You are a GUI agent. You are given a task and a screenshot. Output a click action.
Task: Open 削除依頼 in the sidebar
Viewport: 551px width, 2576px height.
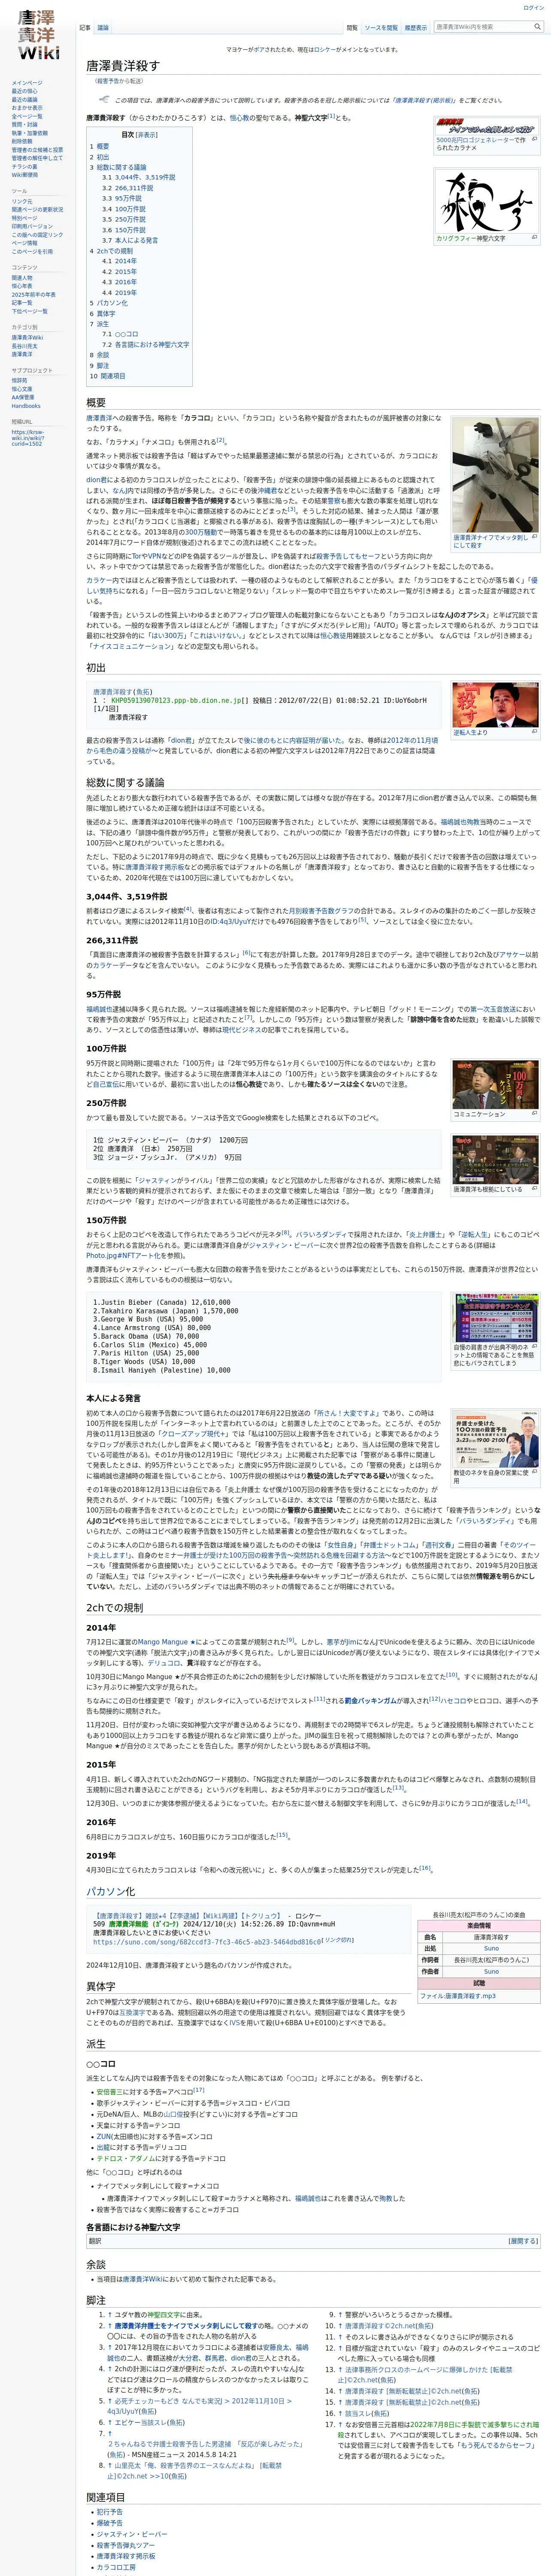click(22, 141)
